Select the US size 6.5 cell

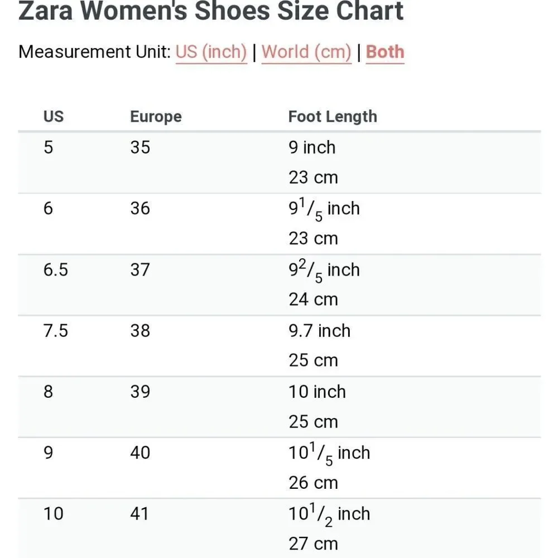[x=55, y=270]
